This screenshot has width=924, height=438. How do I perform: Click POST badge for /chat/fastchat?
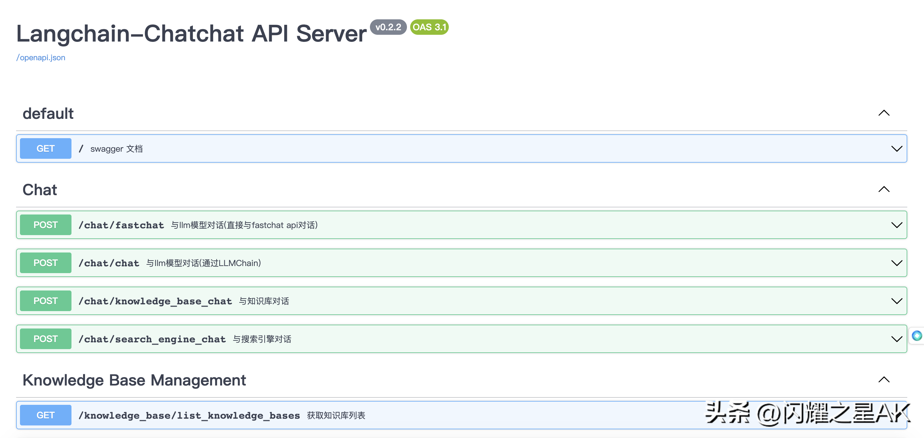pyautogui.click(x=45, y=225)
